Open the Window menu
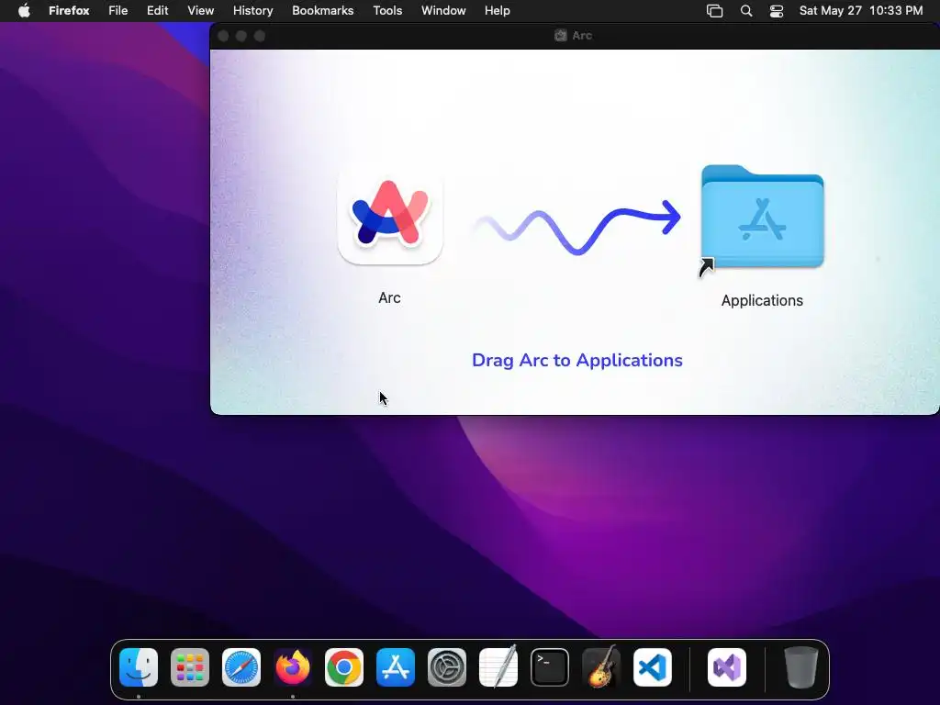 [443, 11]
